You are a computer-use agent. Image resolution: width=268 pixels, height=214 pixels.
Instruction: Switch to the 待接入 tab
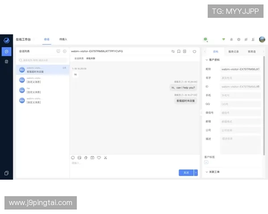pos(63,39)
